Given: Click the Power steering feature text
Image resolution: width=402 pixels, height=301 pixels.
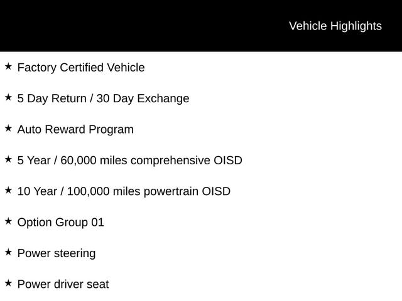Looking at the screenshot, I should pos(57,253).
